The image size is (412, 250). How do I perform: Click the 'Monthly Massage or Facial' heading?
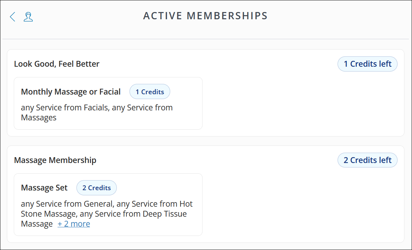[71, 91]
